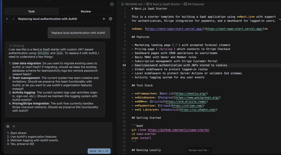281x155 pixels.
Task: Open README.md breadcrumb dropdown
Action: point(134,4)
